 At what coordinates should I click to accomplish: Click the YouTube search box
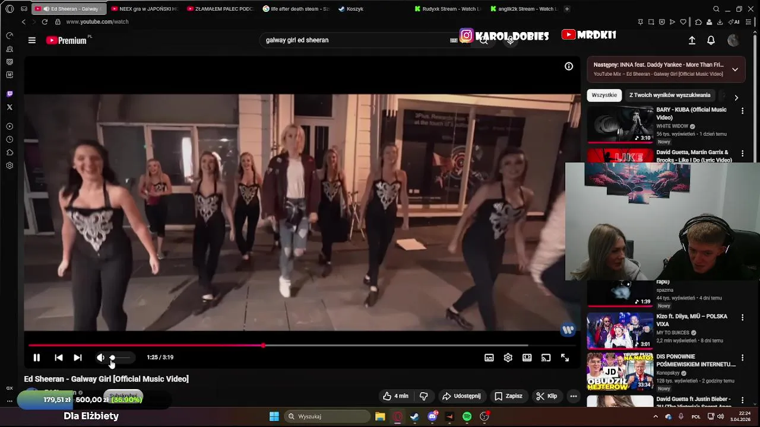click(356, 40)
